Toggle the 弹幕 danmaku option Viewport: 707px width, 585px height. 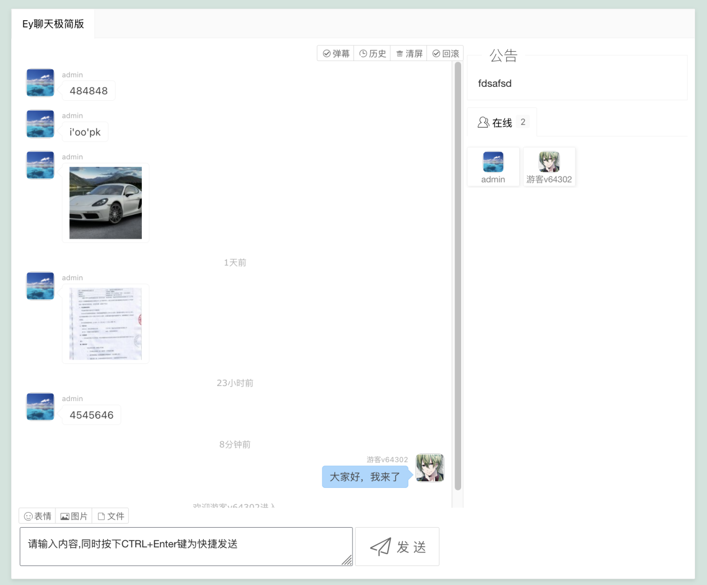(x=336, y=54)
